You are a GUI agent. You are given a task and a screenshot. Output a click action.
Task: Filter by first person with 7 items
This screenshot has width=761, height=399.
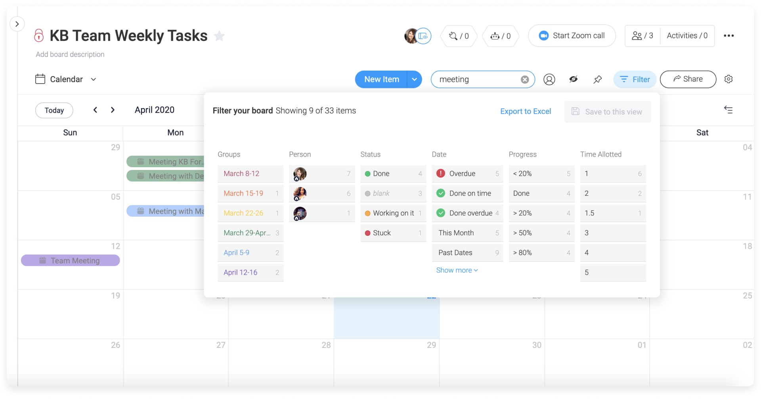point(322,174)
